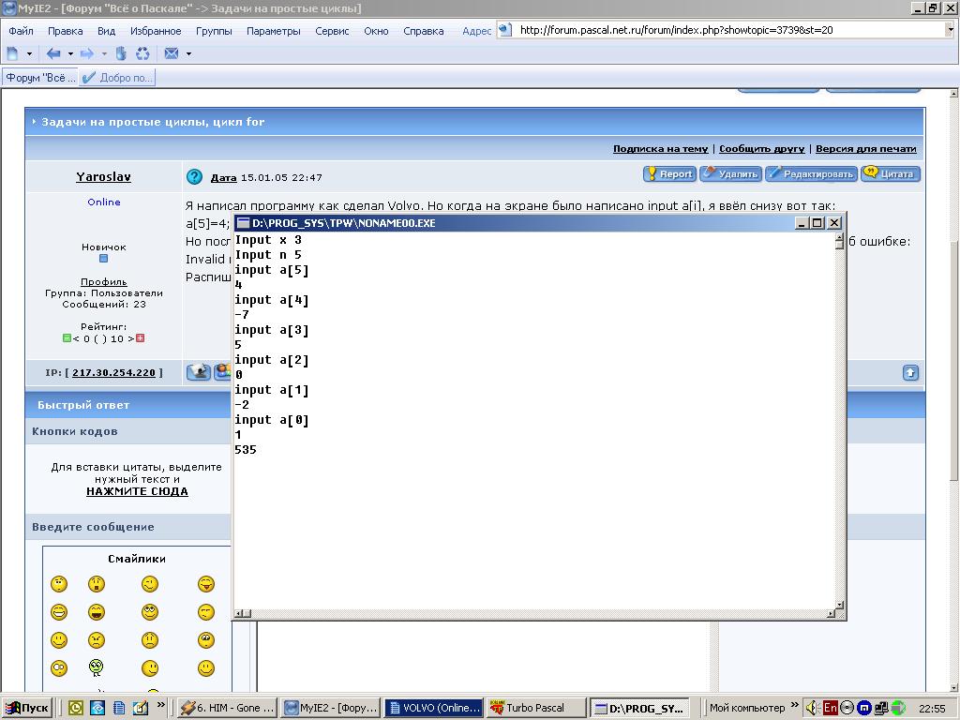960x720 pixels.
Task: Open the Сервис menu
Action: (332, 31)
